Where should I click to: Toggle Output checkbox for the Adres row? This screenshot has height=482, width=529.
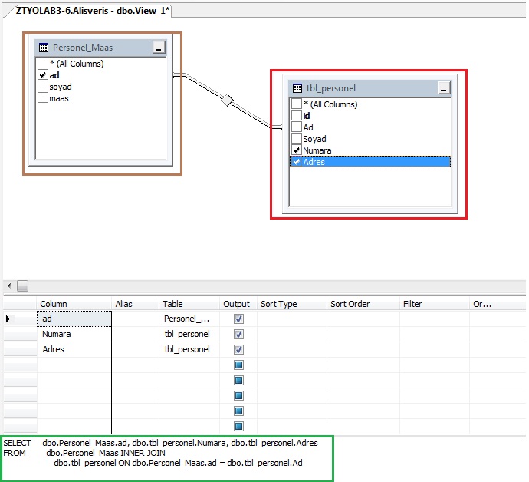238,349
